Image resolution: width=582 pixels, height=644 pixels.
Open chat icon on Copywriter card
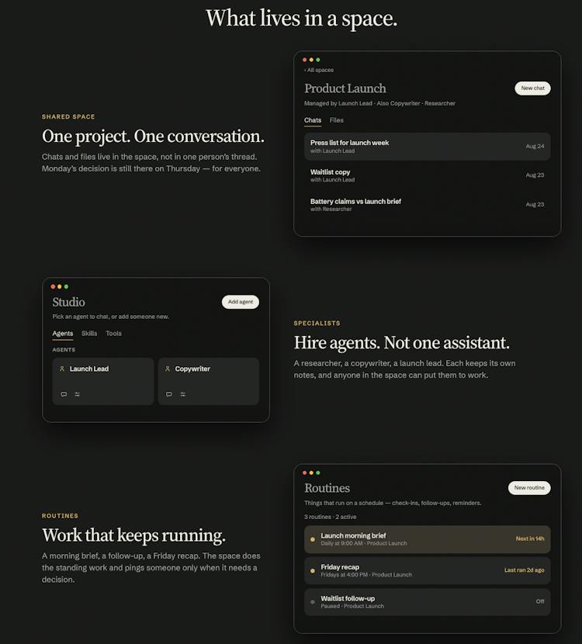click(169, 394)
